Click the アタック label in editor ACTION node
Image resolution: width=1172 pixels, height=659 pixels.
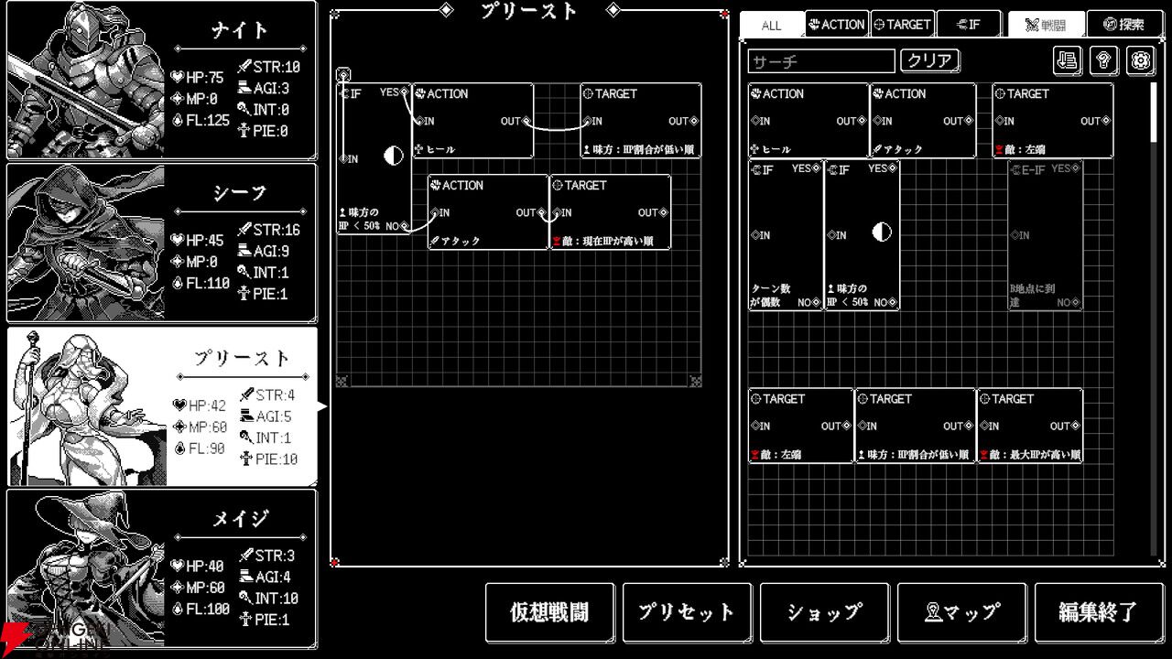(x=462, y=241)
